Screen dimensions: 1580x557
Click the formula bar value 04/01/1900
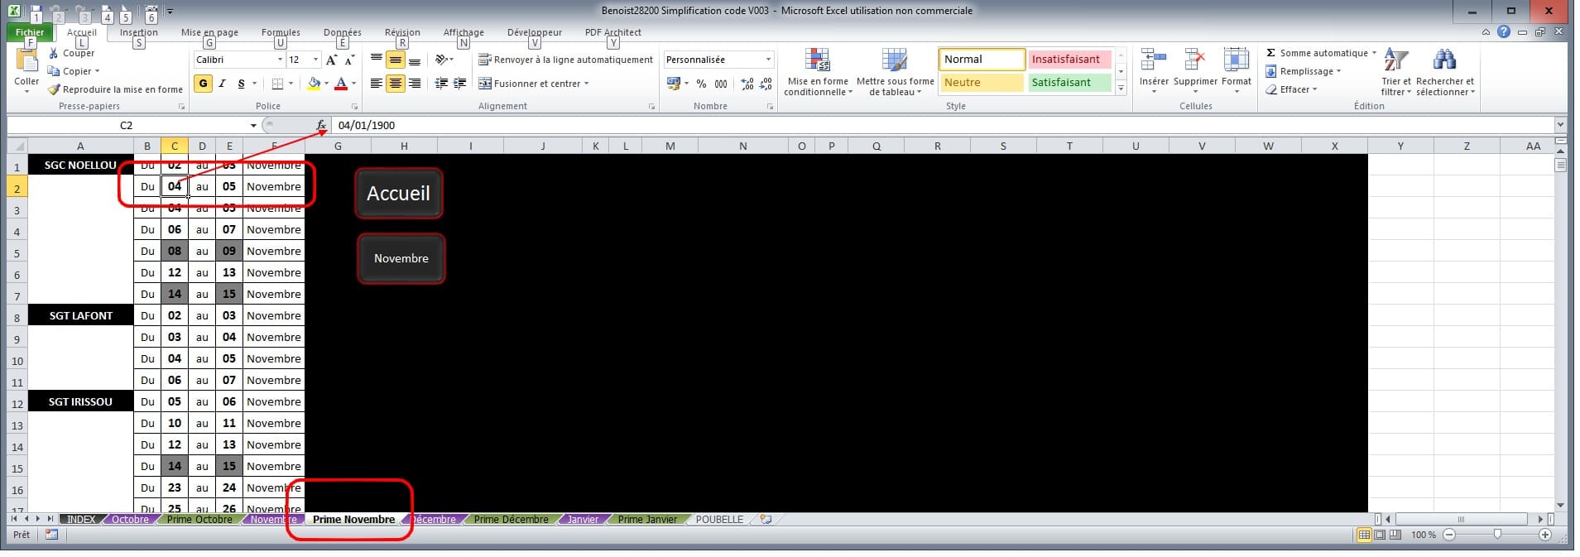click(x=367, y=125)
